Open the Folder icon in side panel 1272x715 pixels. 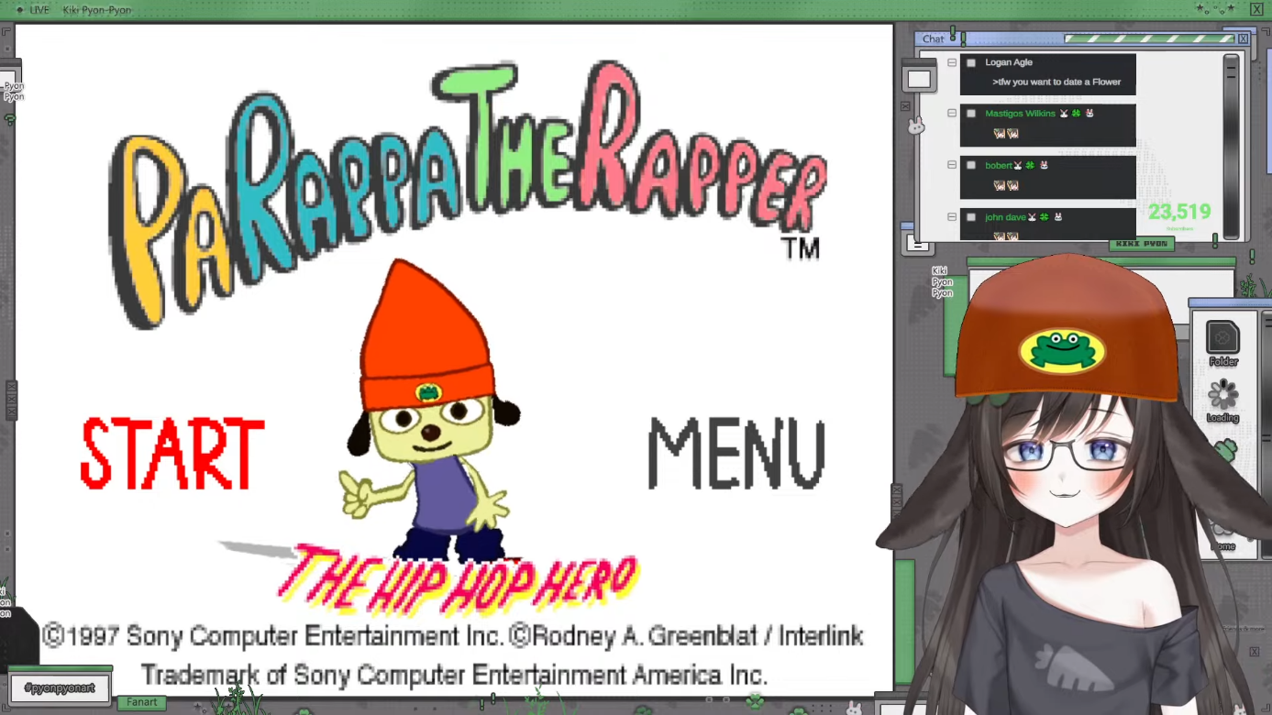[x=1222, y=344]
